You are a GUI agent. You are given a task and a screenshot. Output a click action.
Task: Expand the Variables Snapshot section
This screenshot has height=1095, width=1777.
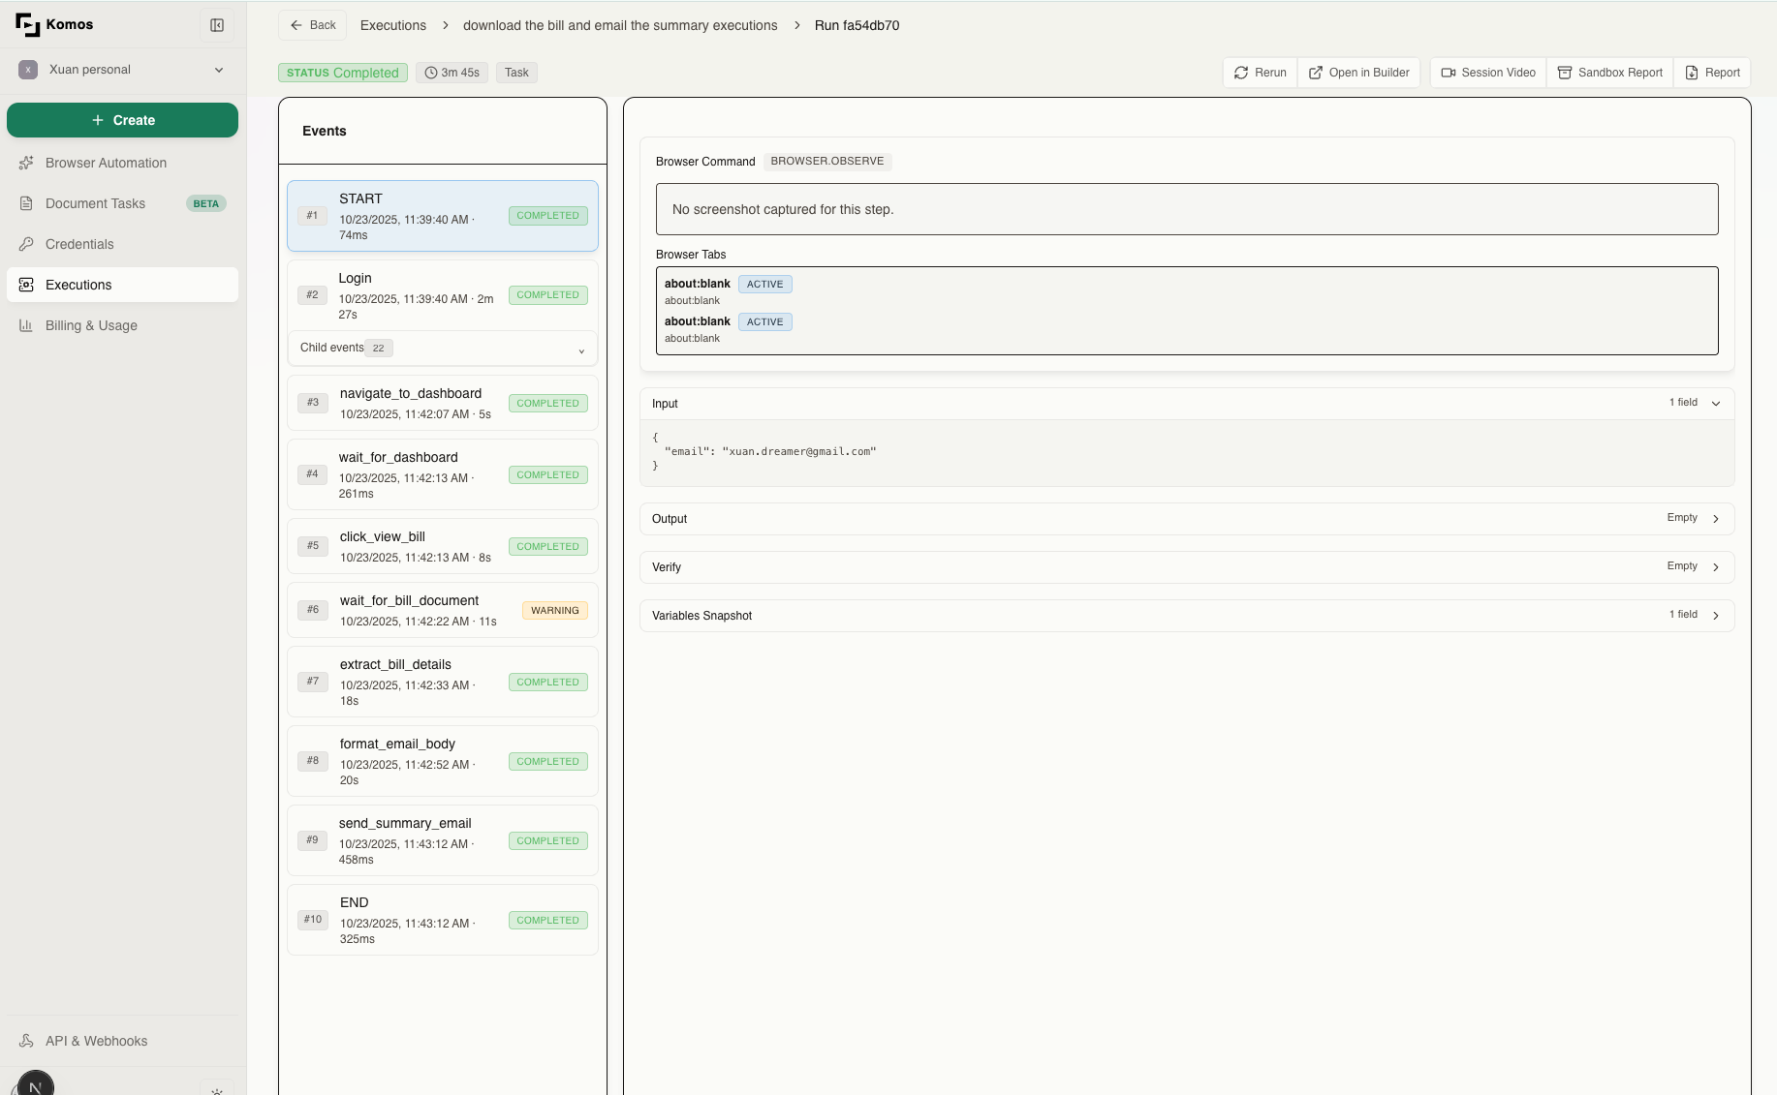[1715, 616]
